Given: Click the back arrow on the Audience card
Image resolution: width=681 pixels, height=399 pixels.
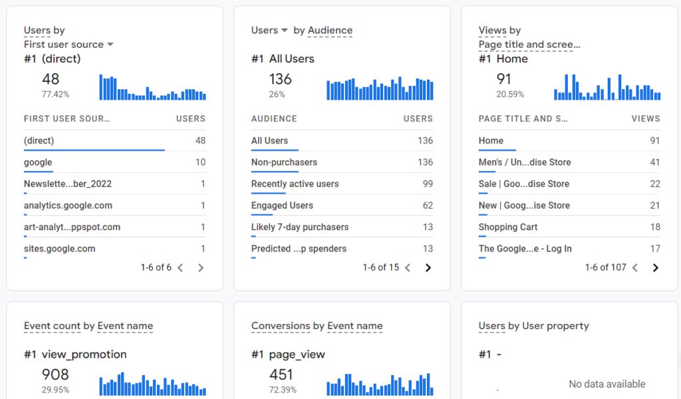Looking at the screenshot, I should pos(408,267).
